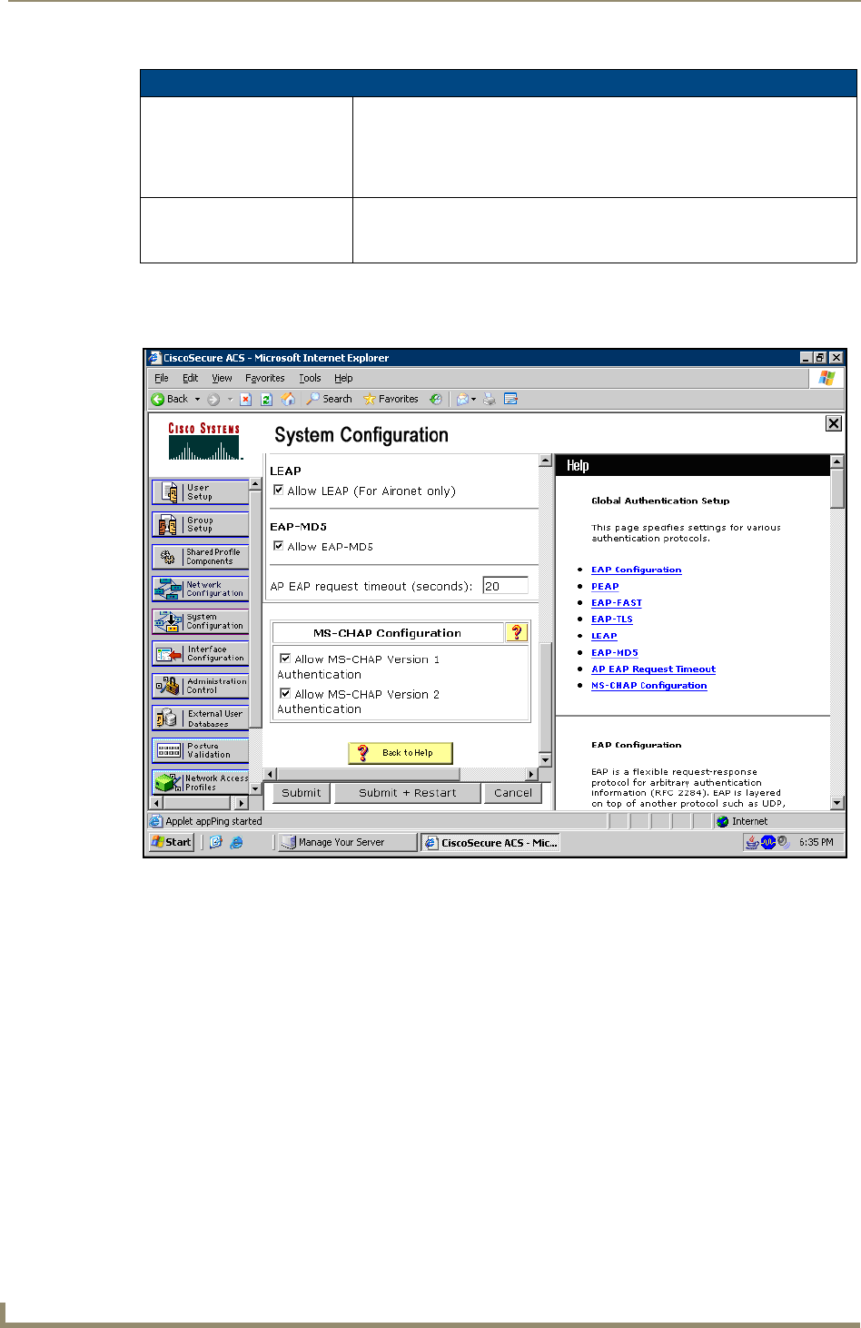Open the User Setup section
The width and height of the screenshot is (861, 1328).
200,492
